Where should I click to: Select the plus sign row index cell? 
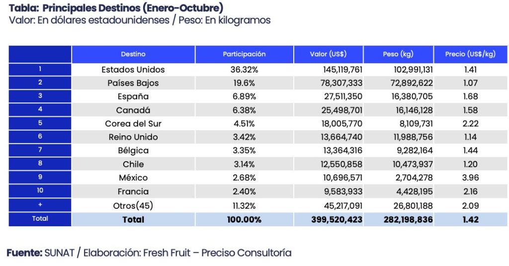[40, 205]
